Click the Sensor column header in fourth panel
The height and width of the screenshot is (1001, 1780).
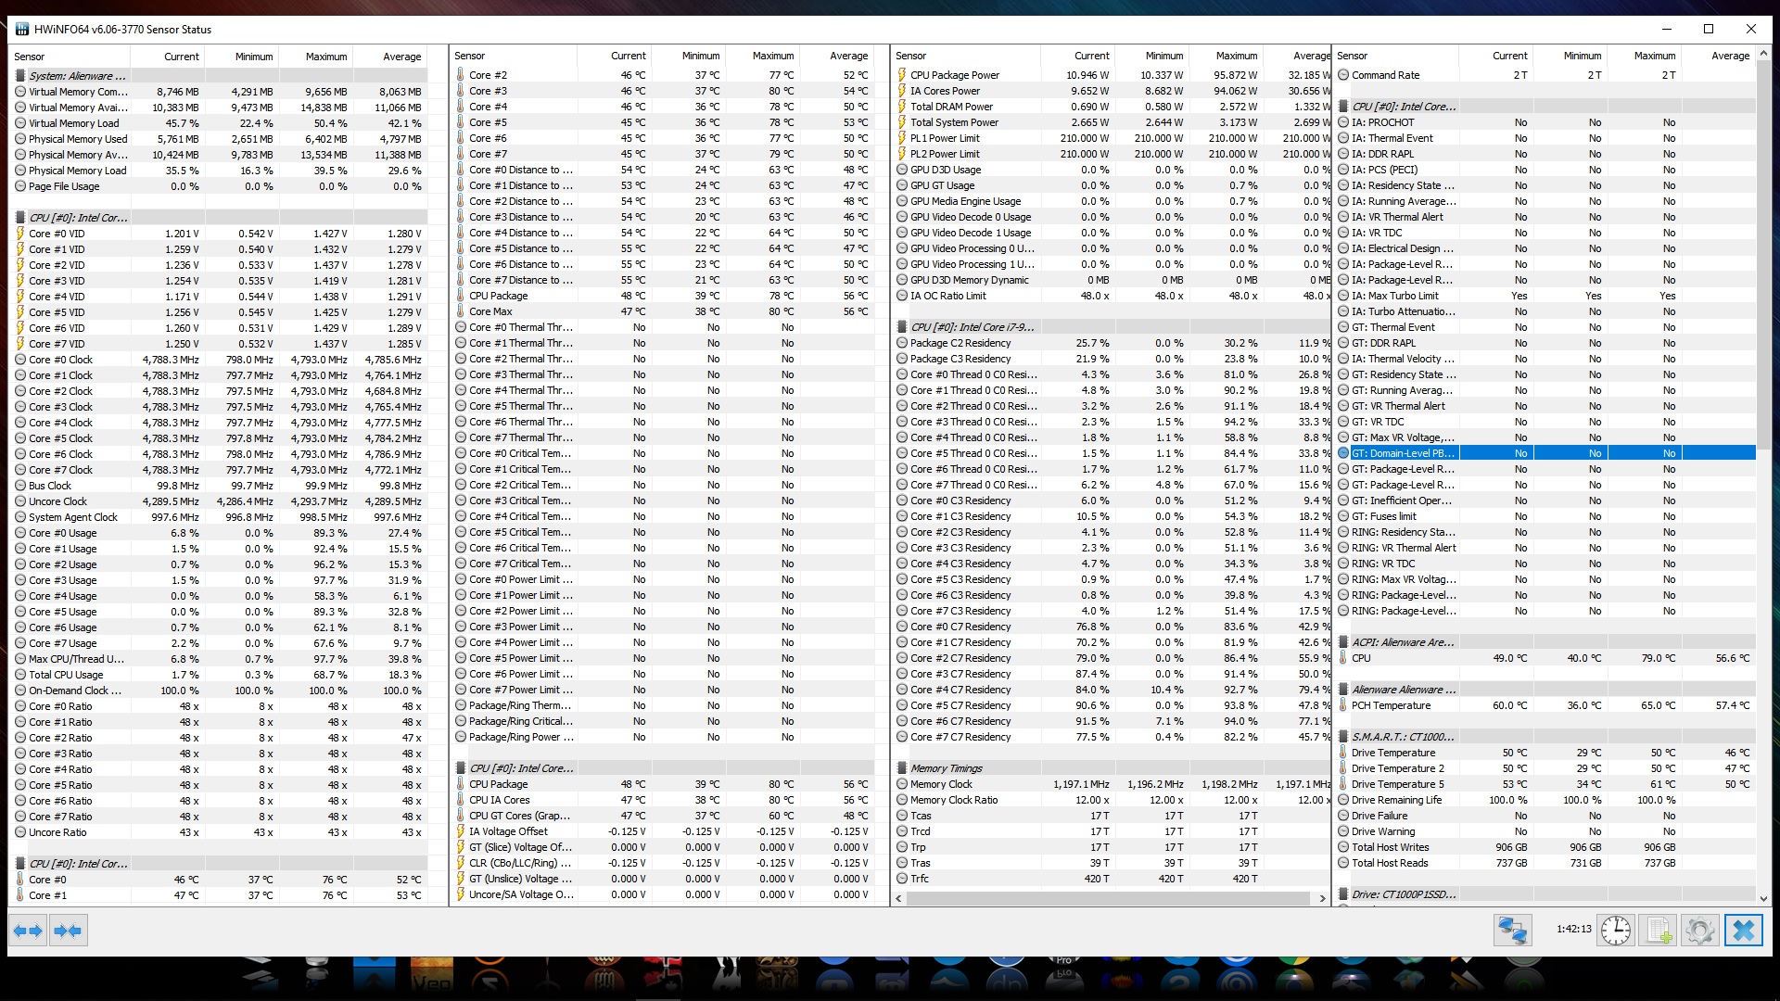[1353, 56]
